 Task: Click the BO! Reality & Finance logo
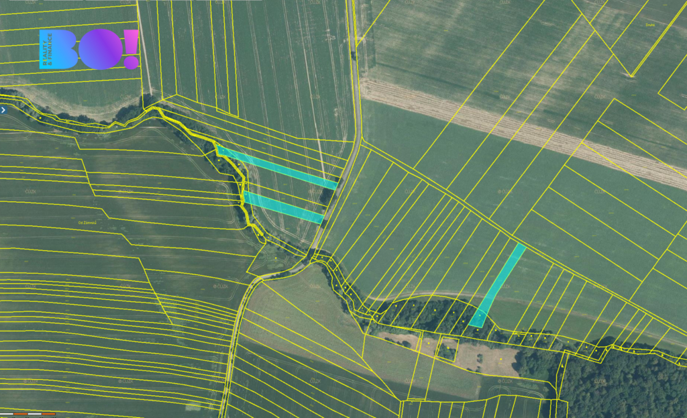(x=89, y=49)
